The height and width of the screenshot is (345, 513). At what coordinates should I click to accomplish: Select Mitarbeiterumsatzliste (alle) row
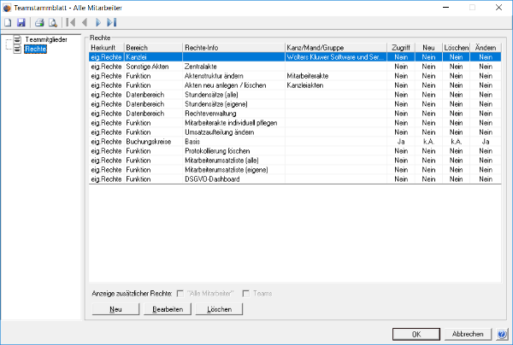pyautogui.click(x=295, y=161)
